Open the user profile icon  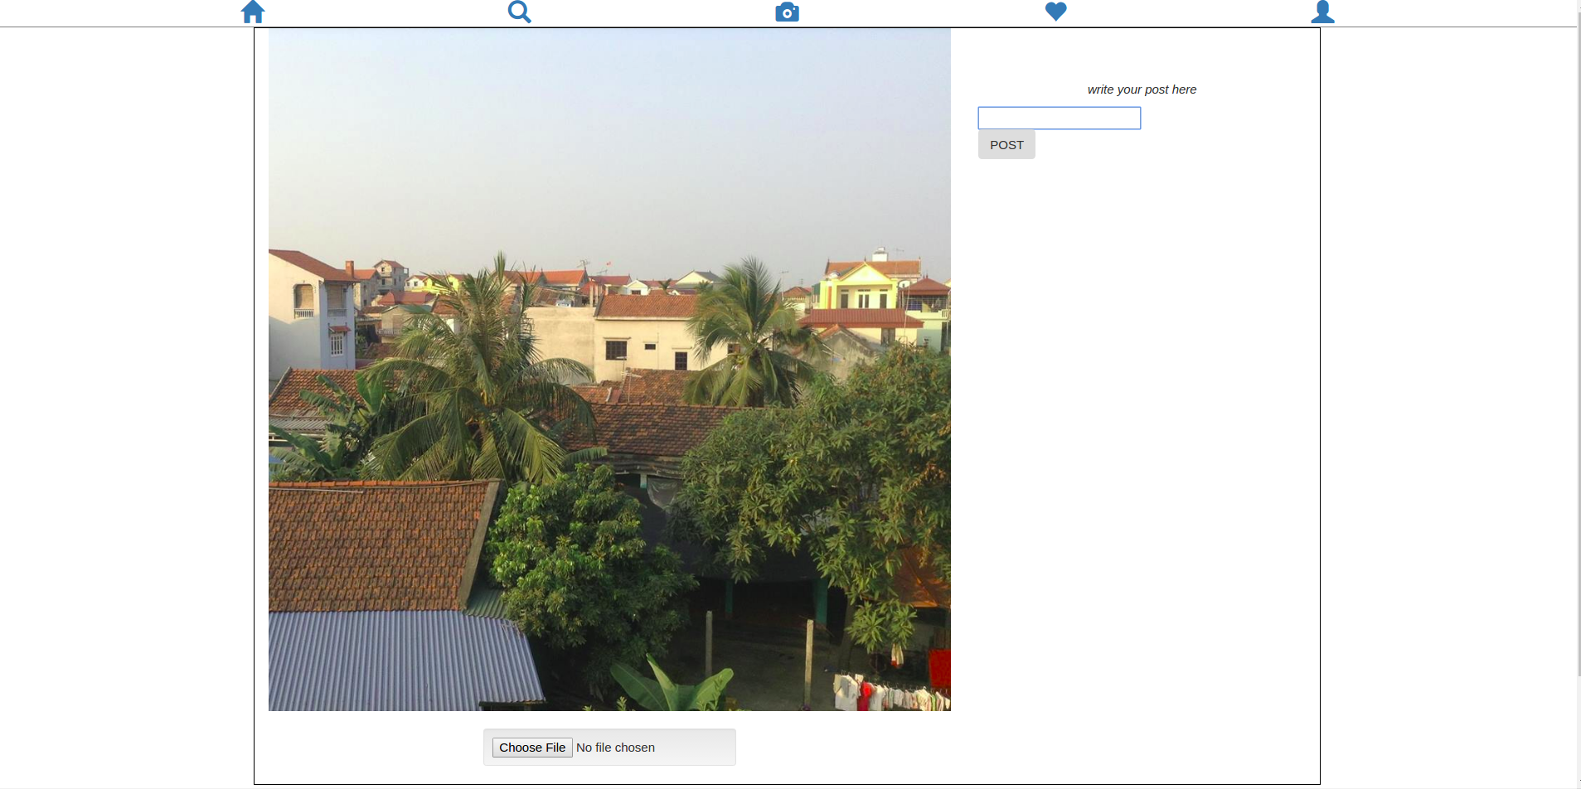point(1323,12)
